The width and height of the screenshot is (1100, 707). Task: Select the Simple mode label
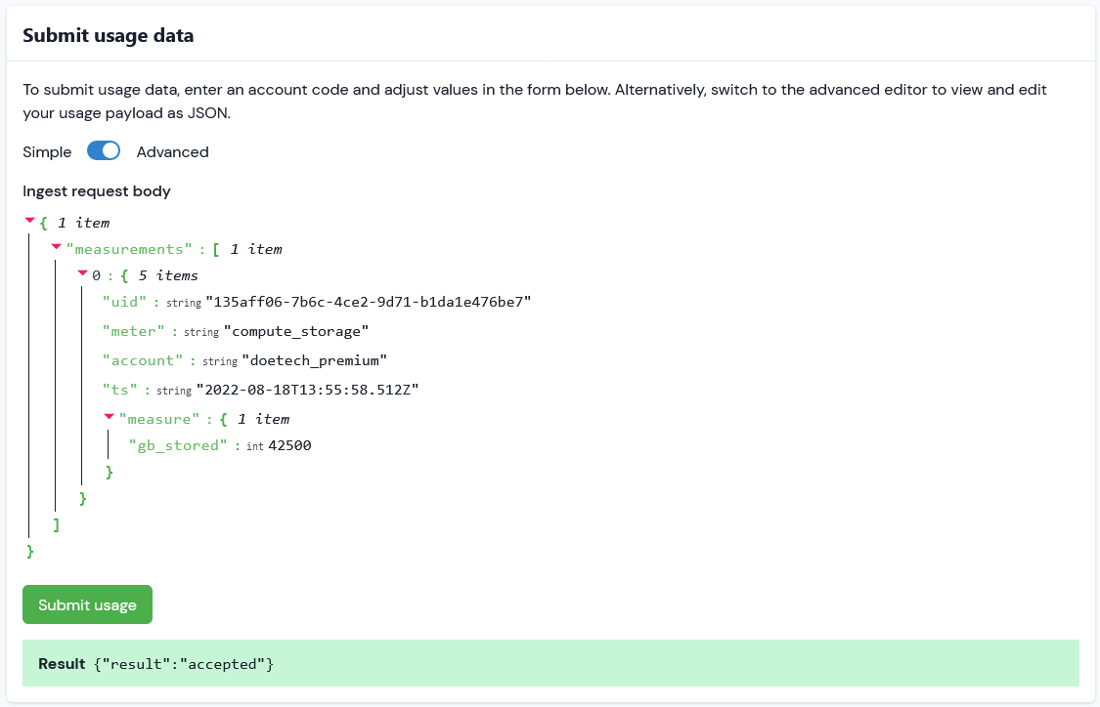pyautogui.click(x=47, y=152)
